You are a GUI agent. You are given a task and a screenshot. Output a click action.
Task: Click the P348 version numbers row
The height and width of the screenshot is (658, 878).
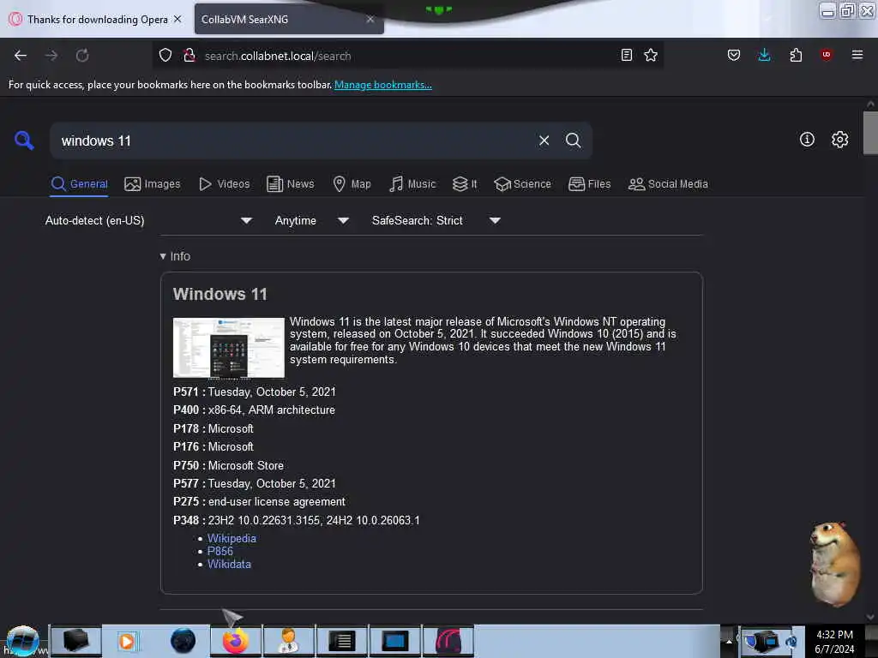296,520
